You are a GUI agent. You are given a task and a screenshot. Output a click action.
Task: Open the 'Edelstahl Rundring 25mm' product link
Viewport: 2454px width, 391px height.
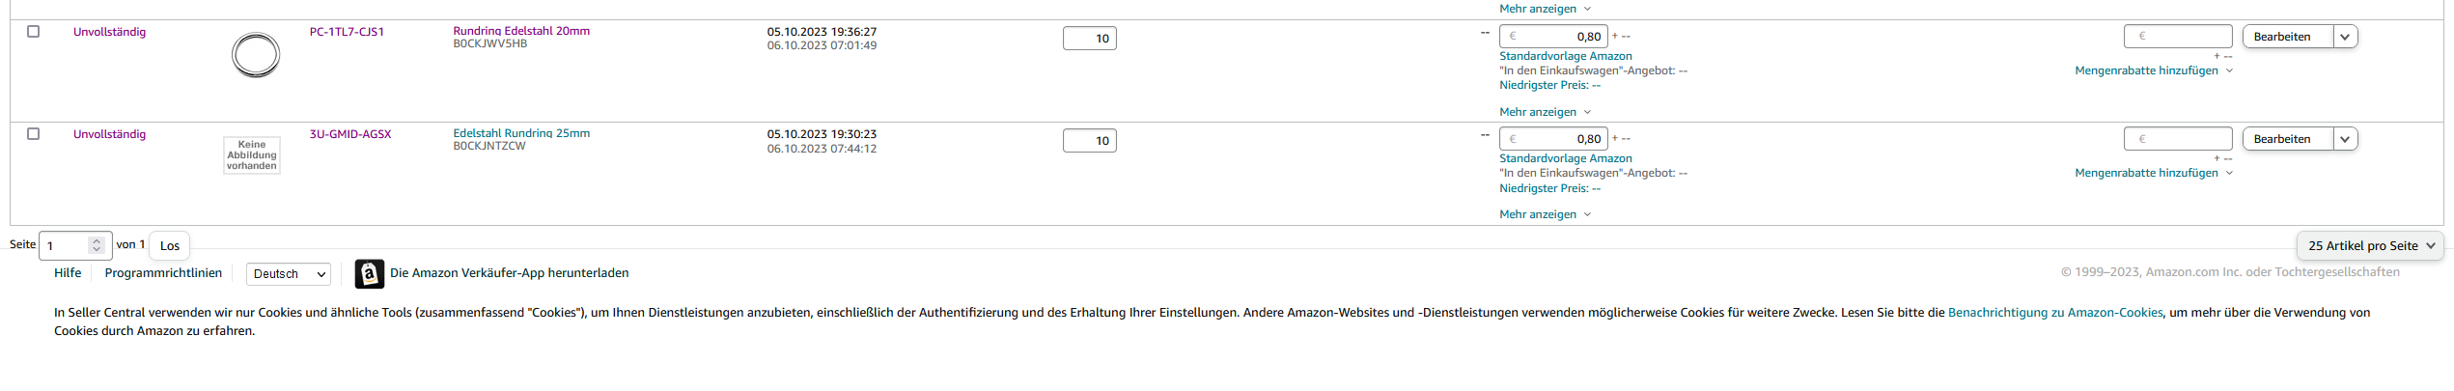tap(521, 133)
